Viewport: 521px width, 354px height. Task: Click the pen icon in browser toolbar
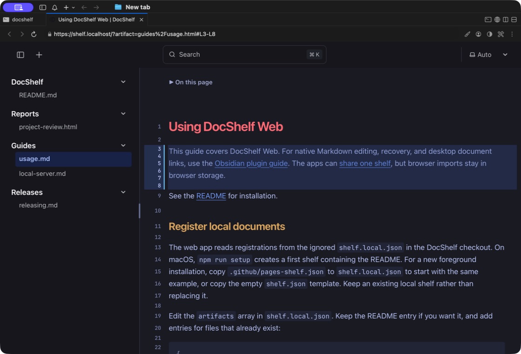(x=467, y=34)
